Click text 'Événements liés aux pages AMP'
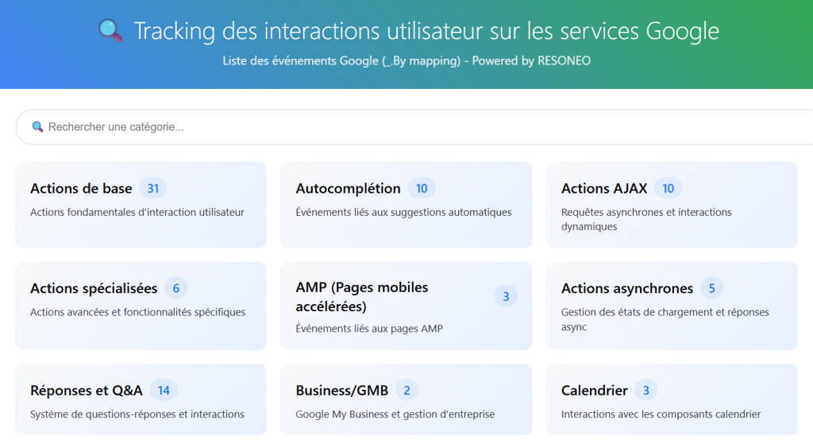Image resolution: width=813 pixels, height=443 pixels. click(x=369, y=329)
